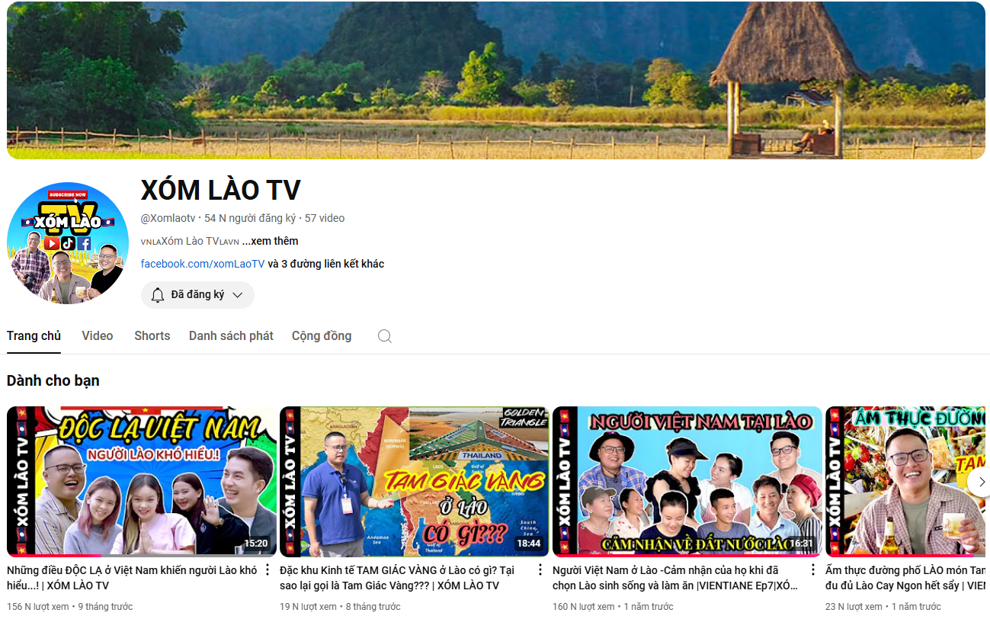The width and height of the screenshot is (990, 632).
Task: Show the 3 other channel links
Action: 326,264
